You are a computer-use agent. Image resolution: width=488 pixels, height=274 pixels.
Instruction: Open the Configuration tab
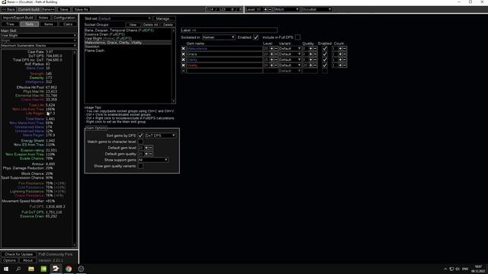point(64,18)
